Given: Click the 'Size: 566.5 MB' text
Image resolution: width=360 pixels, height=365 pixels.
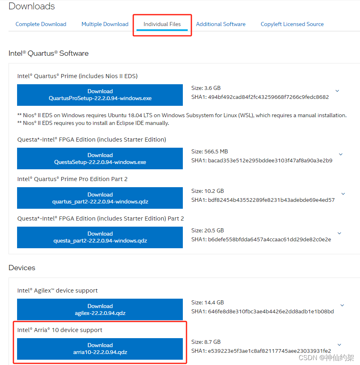Looking at the screenshot, I should (210, 151).
